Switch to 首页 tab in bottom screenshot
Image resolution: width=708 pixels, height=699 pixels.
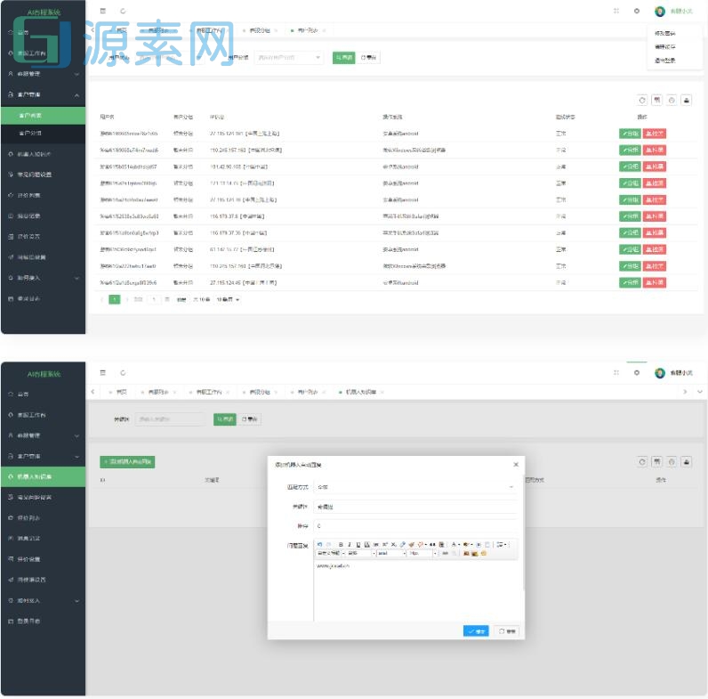point(121,392)
